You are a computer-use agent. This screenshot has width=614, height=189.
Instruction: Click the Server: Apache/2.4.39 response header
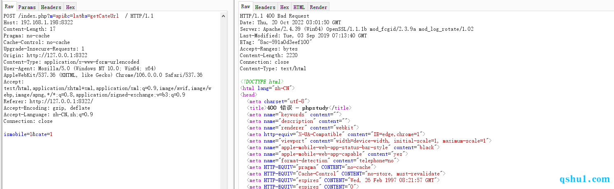[357, 29]
